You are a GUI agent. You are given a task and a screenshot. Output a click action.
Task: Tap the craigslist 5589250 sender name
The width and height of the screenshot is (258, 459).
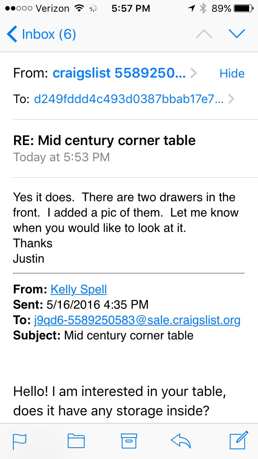119,74
